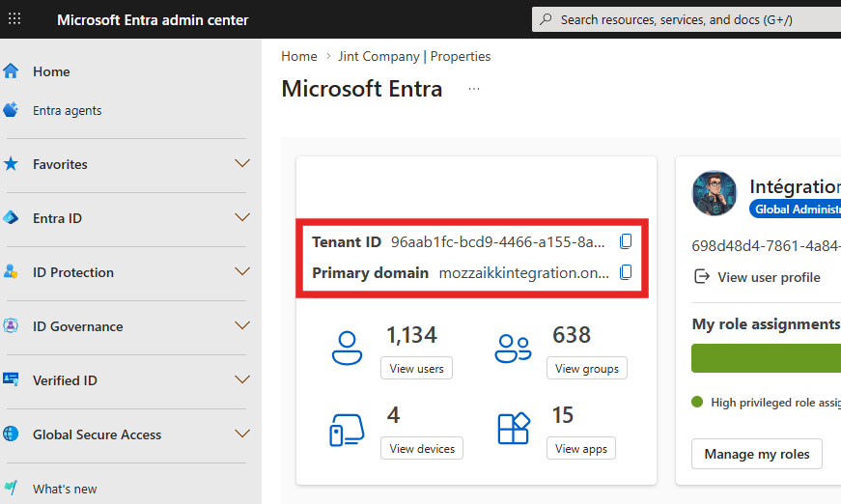Viewport: 841px width, 504px height.
Task: Click the Verified ID card icon
Action: [11, 380]
